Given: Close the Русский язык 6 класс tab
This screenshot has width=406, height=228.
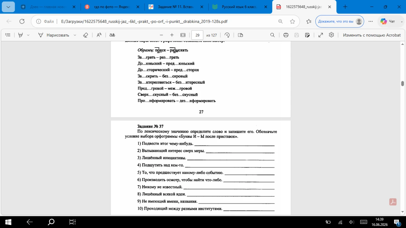Looking at the screenshot, I should click(x=266, y=7).
